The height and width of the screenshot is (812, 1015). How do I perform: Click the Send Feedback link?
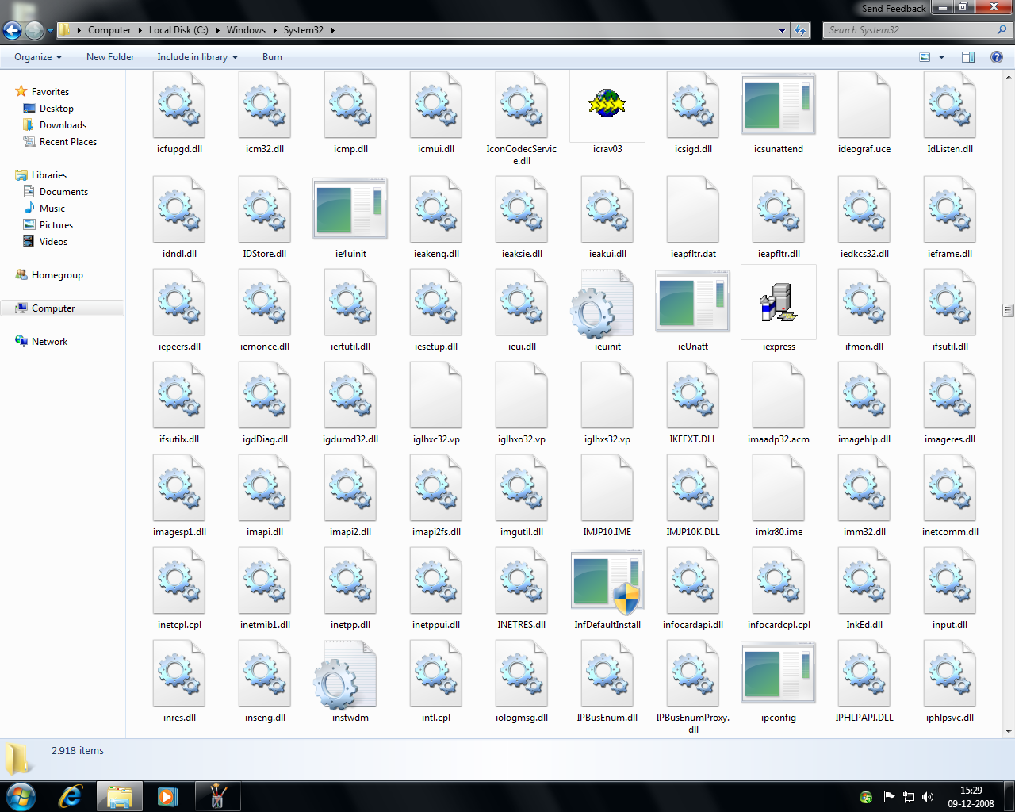894,8
